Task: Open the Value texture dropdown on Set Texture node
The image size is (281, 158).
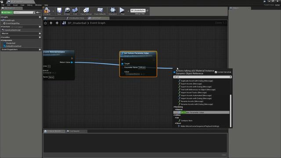Action: click(133, 74)
